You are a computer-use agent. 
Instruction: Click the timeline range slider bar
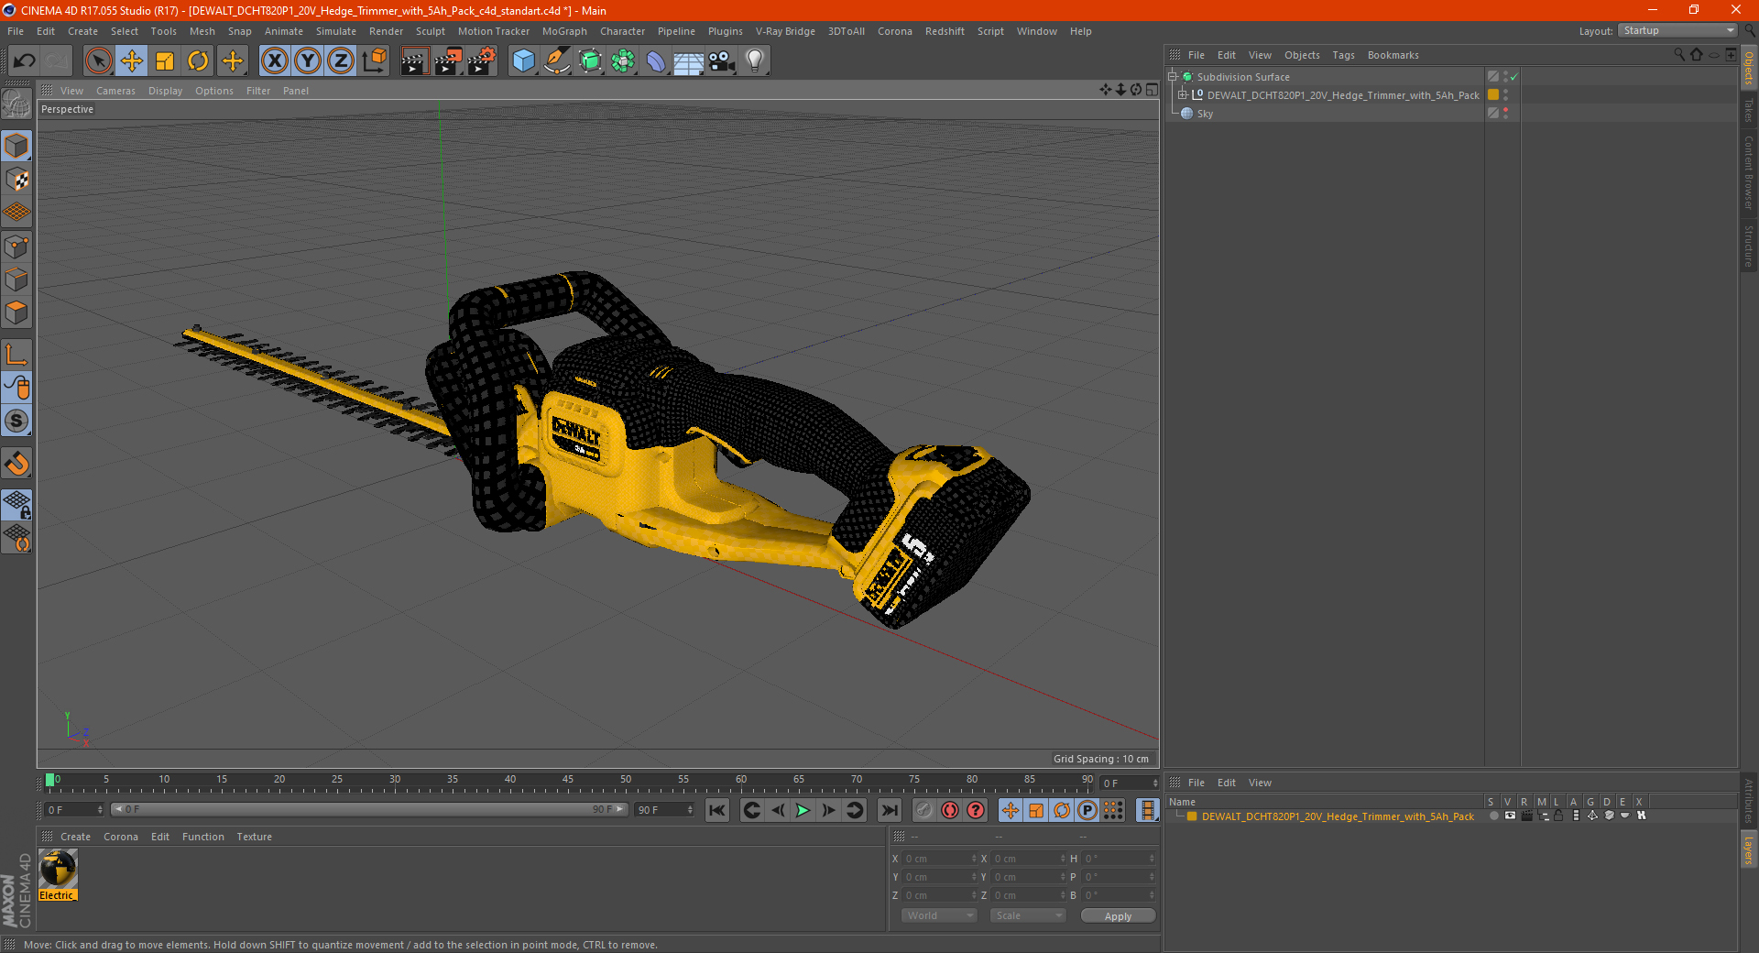click(x=368, y=809)
